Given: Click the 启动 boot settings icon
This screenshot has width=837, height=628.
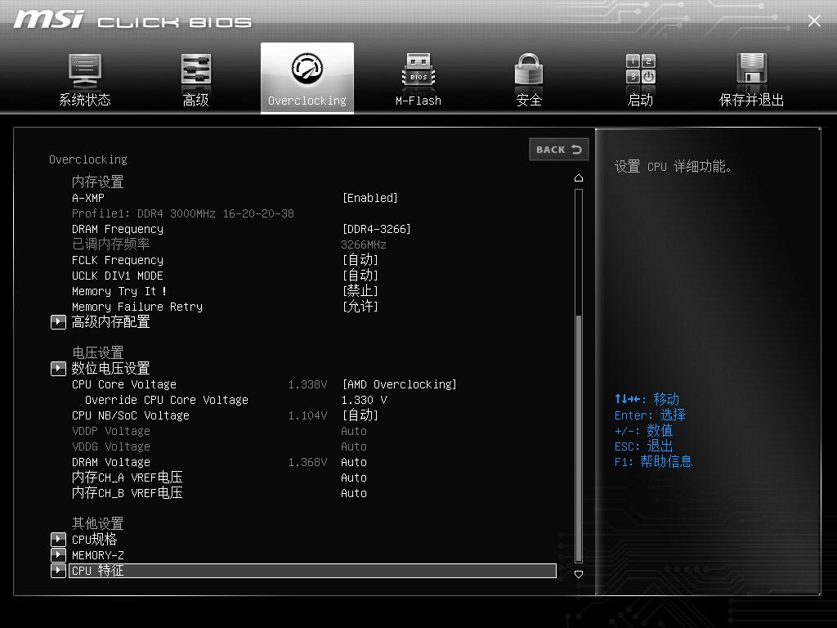Looking at the screenshot, I should pyautogui.click(x=639, y=78).
